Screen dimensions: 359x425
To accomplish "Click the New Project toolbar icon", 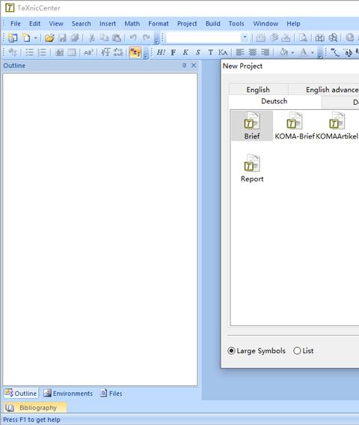I will 13,37.
